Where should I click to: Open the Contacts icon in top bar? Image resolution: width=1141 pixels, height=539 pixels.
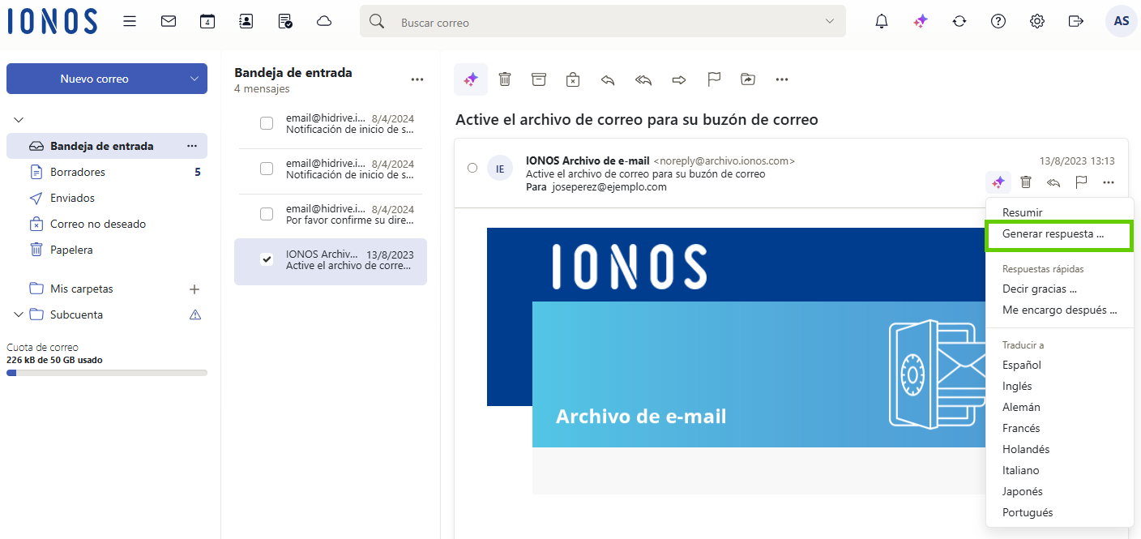click(x=246, y=22)
